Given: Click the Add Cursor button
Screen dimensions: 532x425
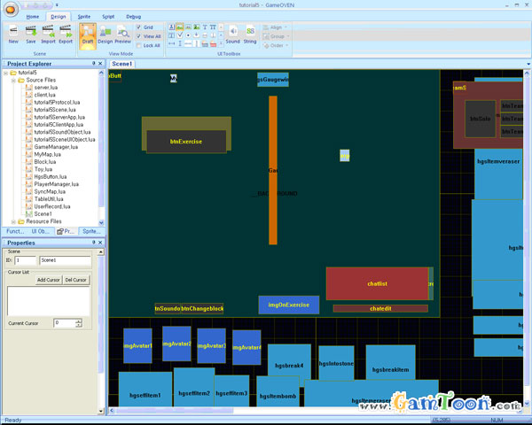Looking at the screenshot, I should point(49,280).
